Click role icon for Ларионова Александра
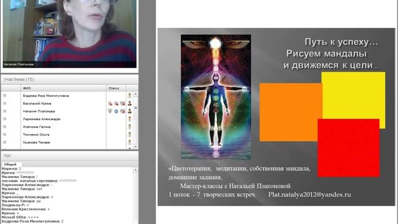 (130, 119)
